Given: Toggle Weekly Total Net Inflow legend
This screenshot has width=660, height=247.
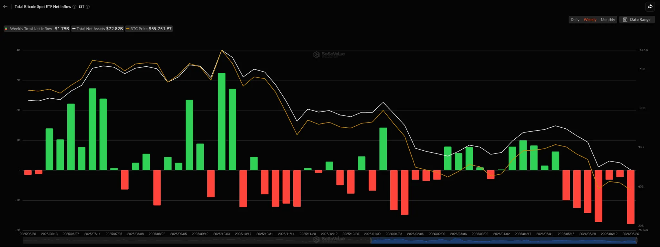Looking at the screenshot, I should (37, 29).
